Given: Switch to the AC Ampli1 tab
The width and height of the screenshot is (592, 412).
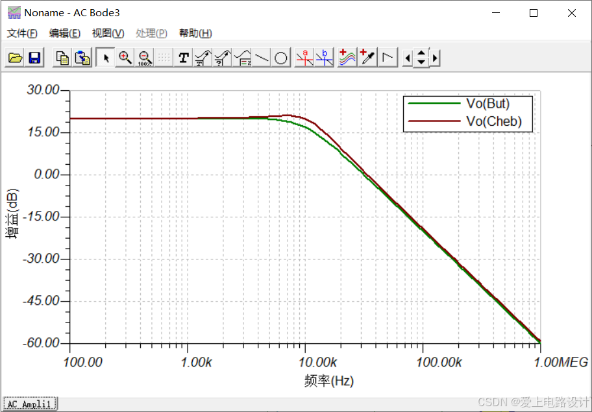Looking at the screenshot, I should click(29, 404).
